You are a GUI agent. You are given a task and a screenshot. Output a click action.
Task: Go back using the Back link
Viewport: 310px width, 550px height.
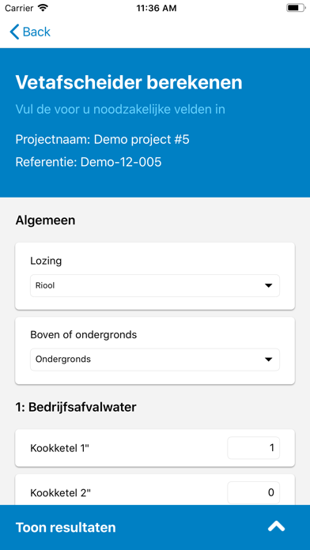click(x=30, y=32)
